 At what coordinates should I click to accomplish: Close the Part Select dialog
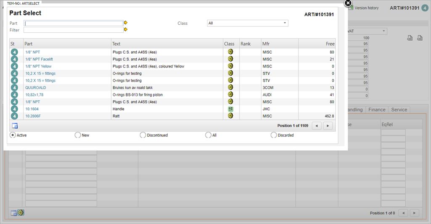coord(348,3)
